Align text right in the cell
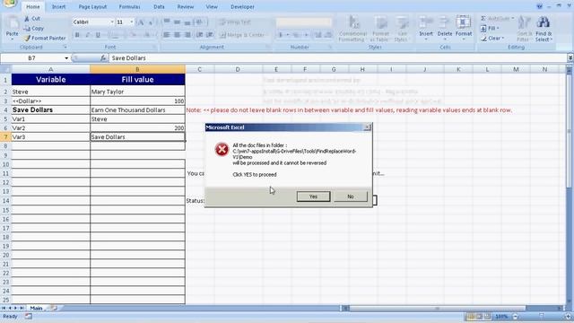This screenshot has width=574, height=323. pos(187,35)
